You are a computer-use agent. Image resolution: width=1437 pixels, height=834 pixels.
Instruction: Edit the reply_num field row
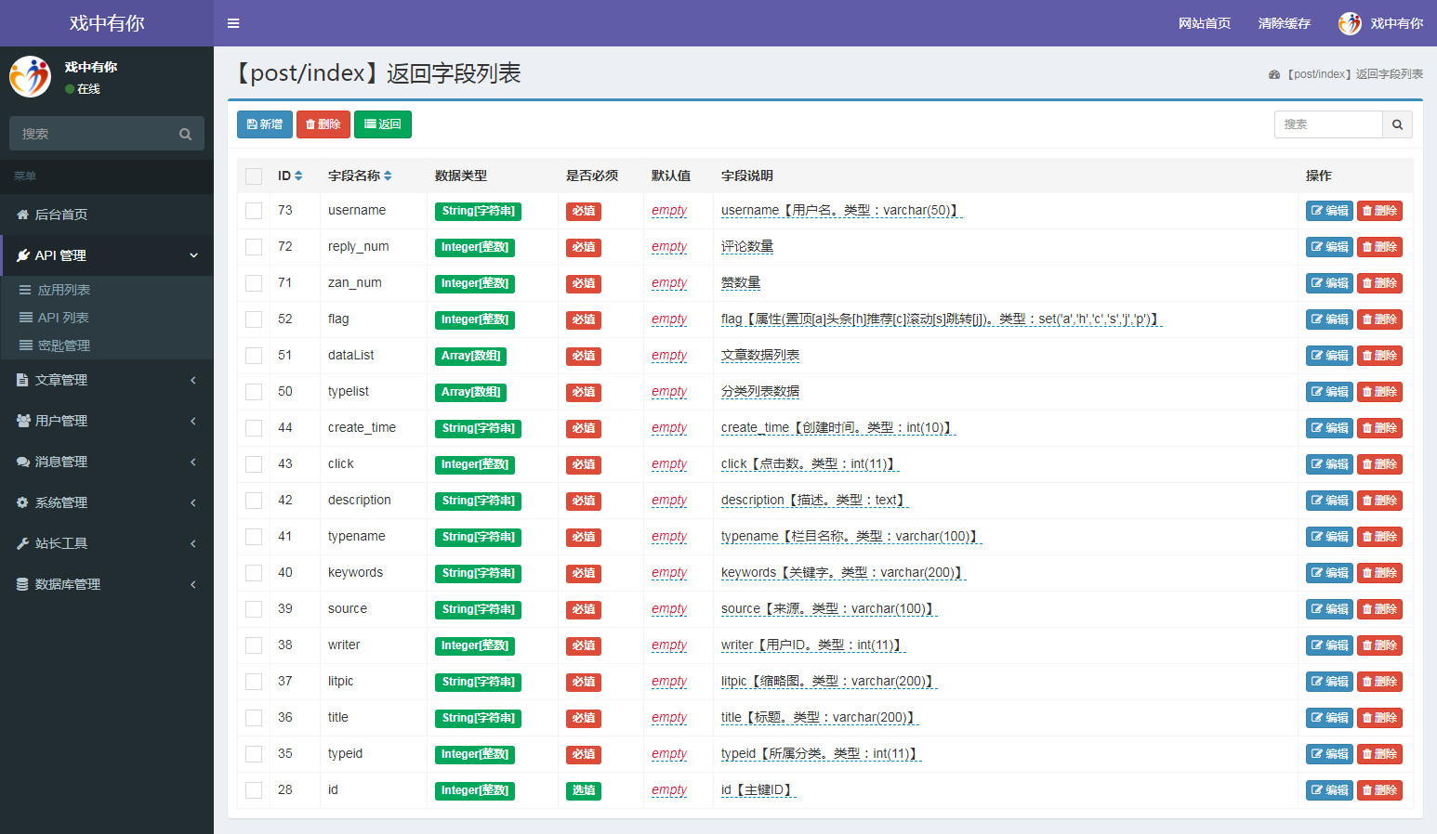[x=1329, y=247]
